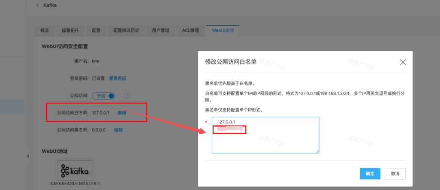Select the blacklist value 0.0.0.0

99,130
